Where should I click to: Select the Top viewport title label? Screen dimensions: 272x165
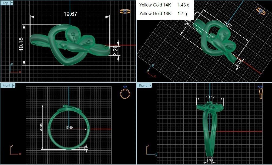click(5, 3)
